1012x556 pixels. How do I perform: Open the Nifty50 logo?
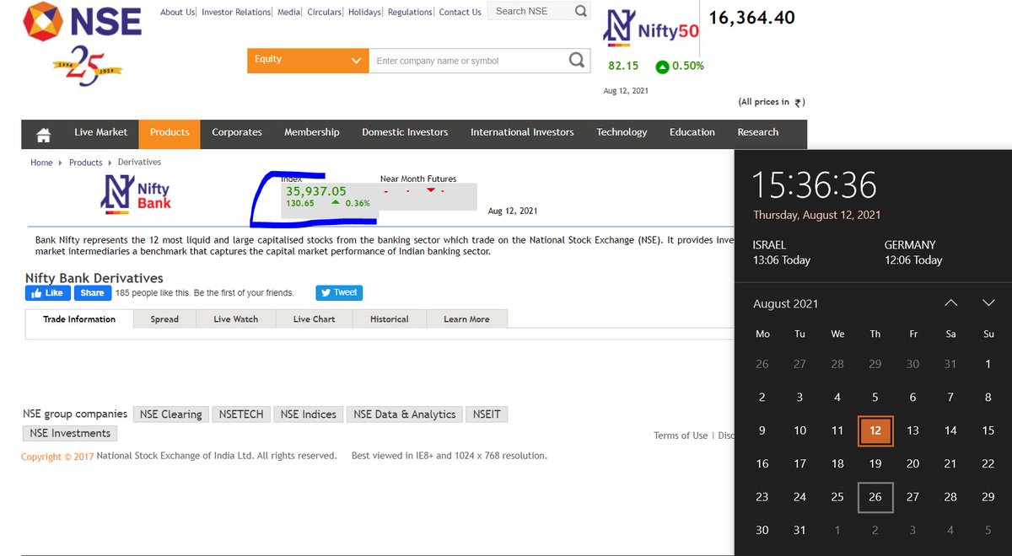651,28
